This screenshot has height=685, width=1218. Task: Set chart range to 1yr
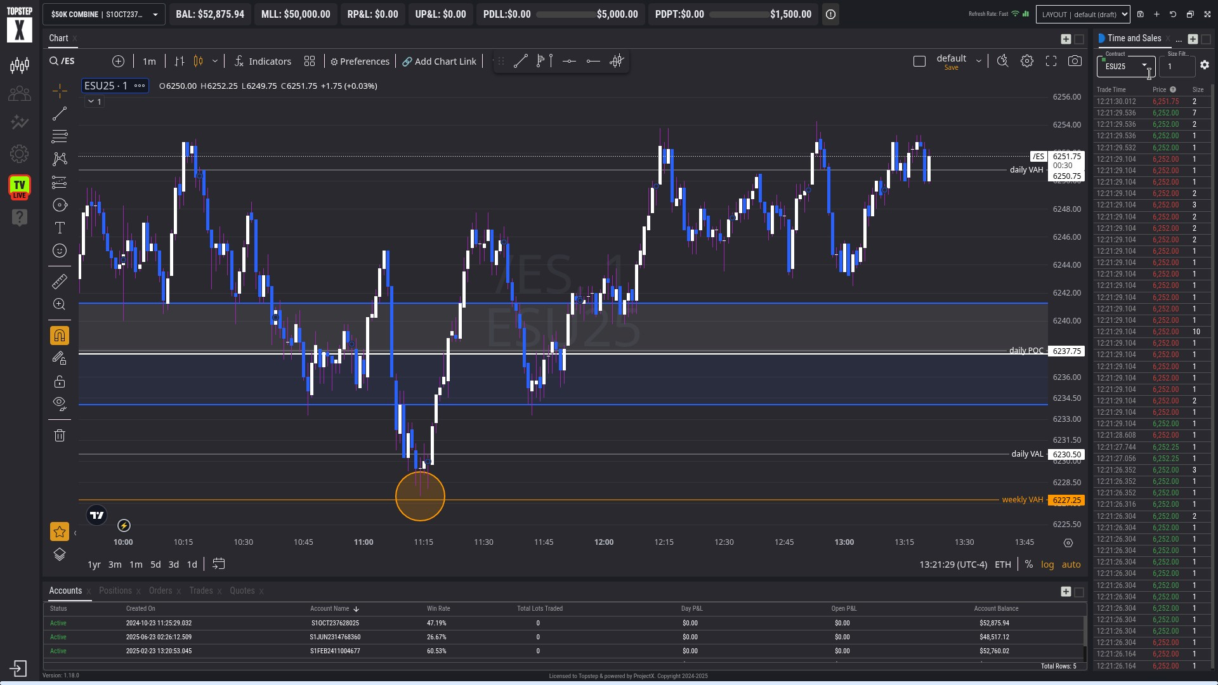tap(94, 564)
